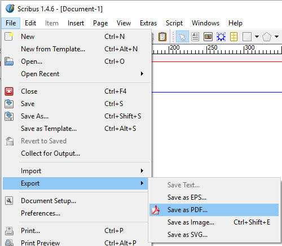The width and height of the screenshot is (282, 246).
Task: Click the Document Setup icon
Action: pyautogui.click(x=9, y=201)
